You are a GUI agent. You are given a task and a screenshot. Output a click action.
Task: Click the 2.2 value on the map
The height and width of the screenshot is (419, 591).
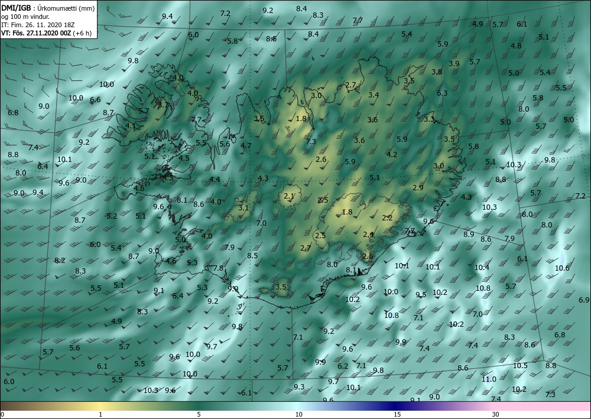[x=387, y=218]
